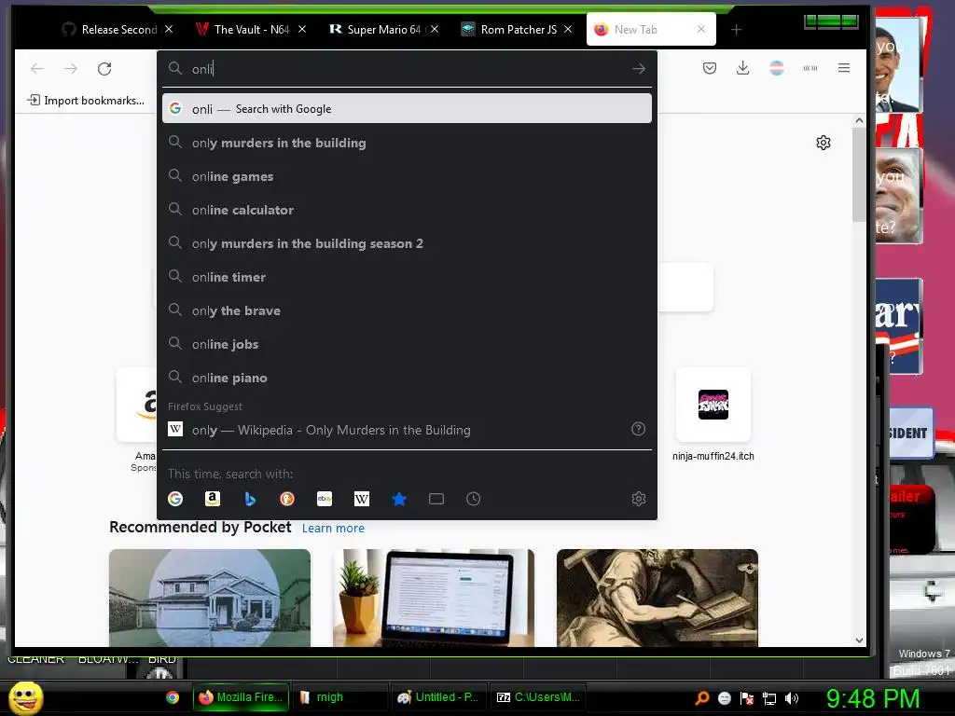Click the Firefox back arrow button
This screenshot has width=955, height=716.
click(37, 69)
